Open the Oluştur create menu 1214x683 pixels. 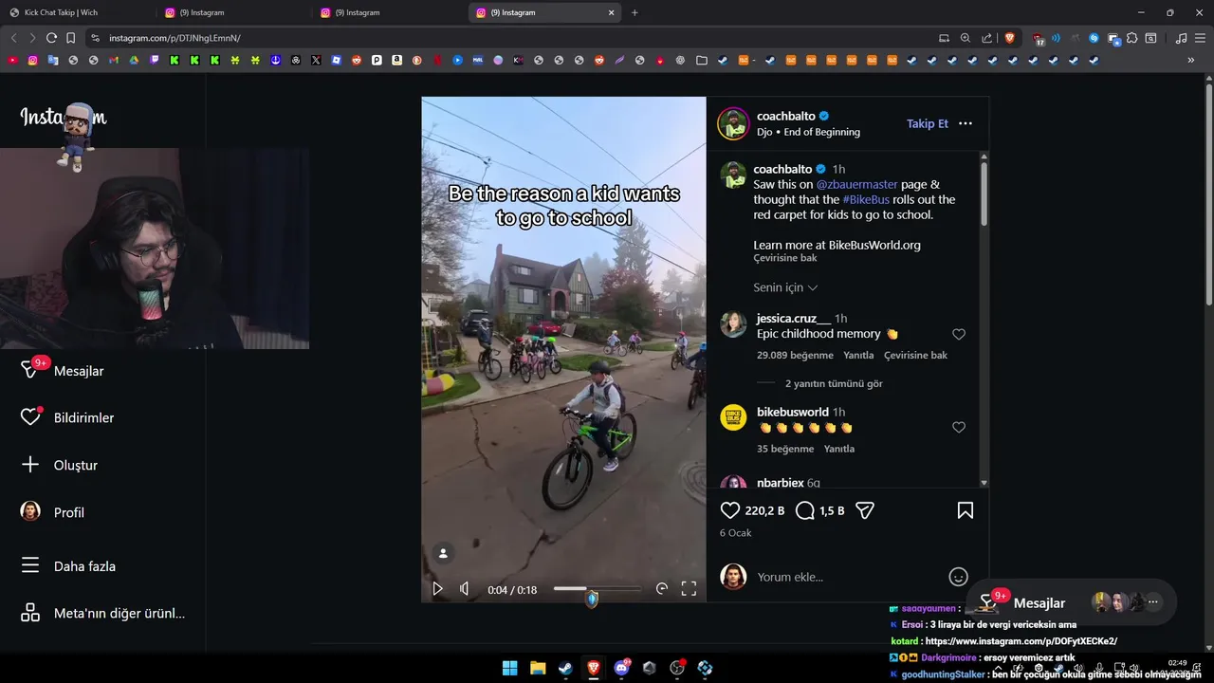click(59, 465)
